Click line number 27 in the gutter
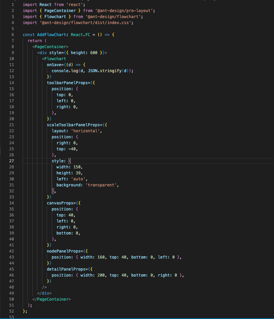This screenshot has height=319, width=274. (11, 161)
